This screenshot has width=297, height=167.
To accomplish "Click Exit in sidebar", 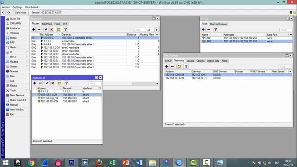I will click(12, 115).
